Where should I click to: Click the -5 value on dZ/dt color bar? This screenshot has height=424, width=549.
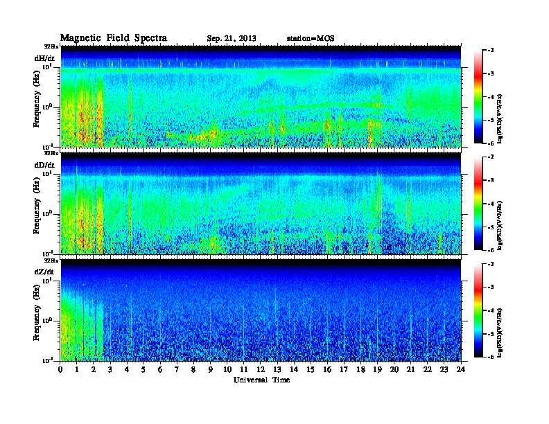tap(491, 334)
